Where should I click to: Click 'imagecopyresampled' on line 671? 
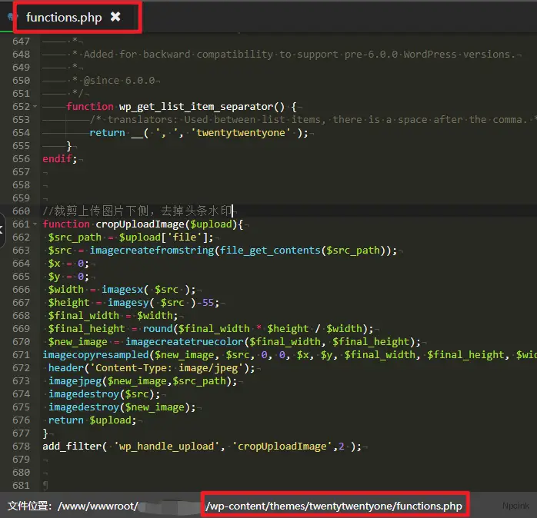pyautogui.click(x=96, y=355)
